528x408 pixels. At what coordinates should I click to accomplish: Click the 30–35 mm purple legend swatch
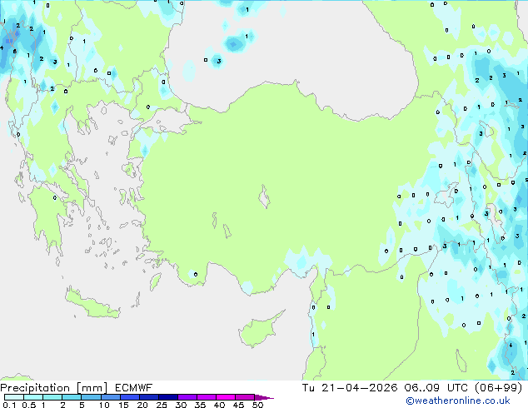pyautogui.click(x=187, y=397)
